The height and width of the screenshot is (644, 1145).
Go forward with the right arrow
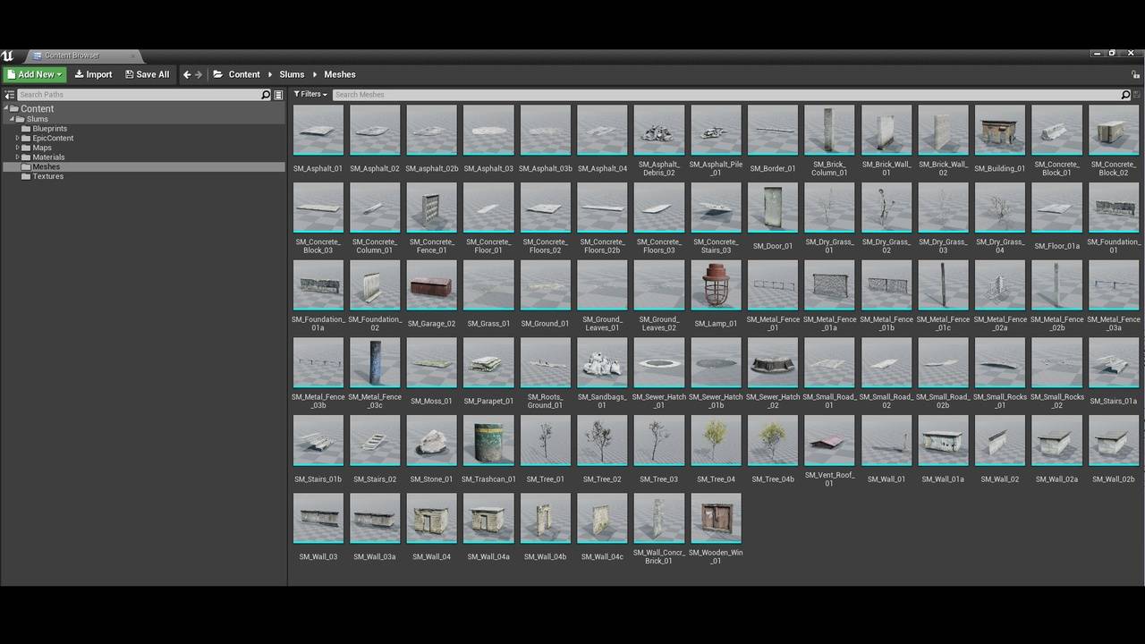tap(199, 74)
